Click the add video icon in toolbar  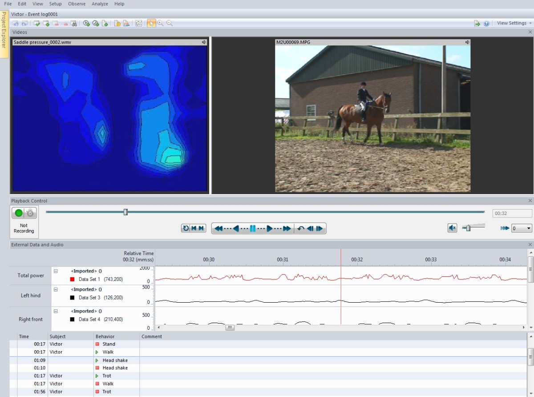coord(87,24)
